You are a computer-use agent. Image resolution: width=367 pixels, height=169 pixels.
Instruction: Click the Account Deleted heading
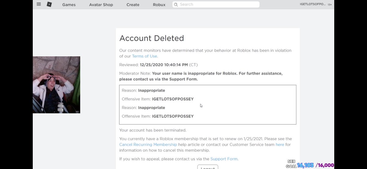152,38
